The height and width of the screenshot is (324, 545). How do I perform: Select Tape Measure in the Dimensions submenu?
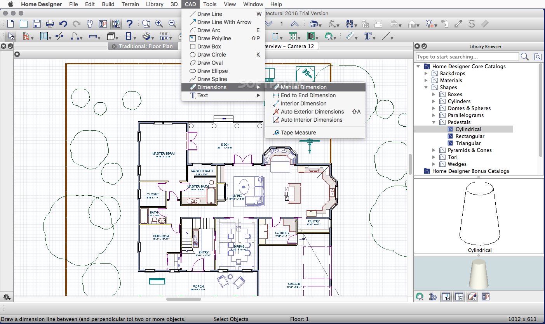(315, 133)
